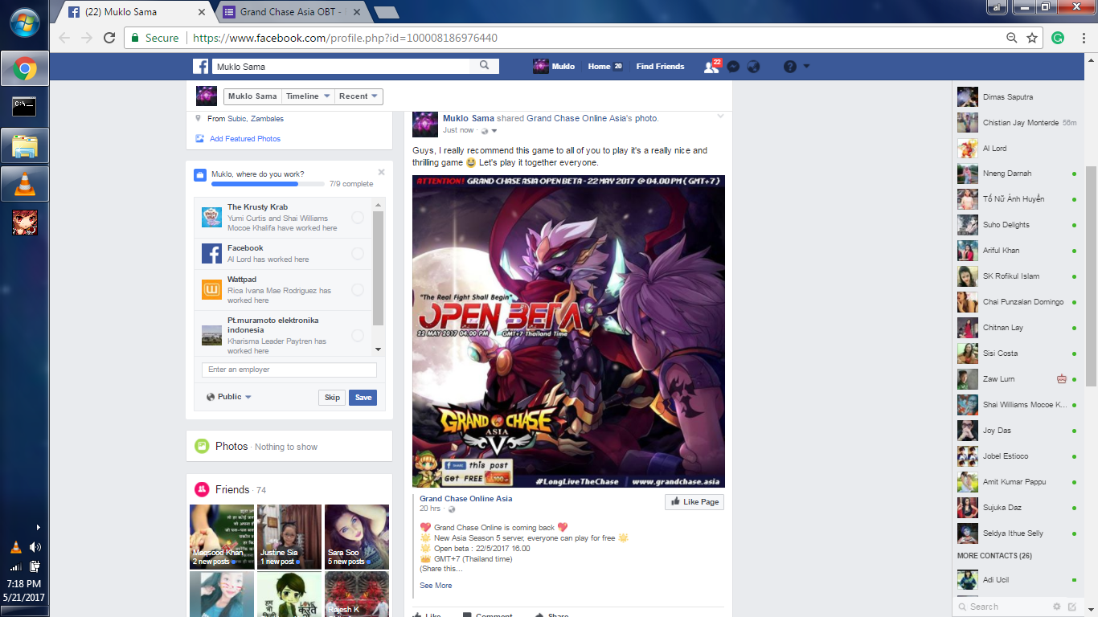Screen dimensions: 1098x617
Task: Click the Save button
Action: click(x=363, y=397)
